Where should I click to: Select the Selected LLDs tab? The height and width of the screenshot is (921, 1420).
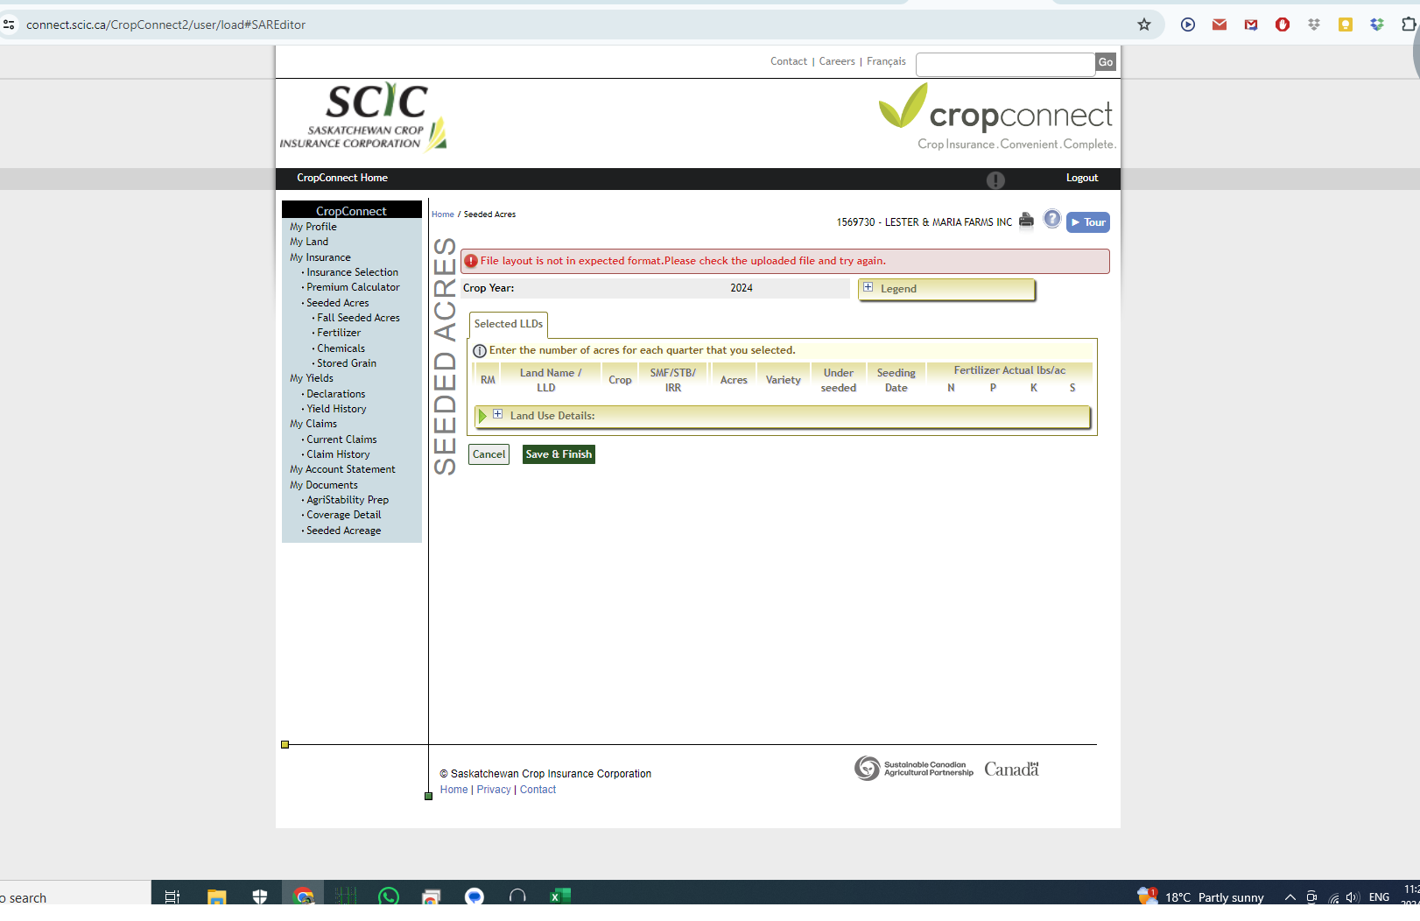point(509,324)
